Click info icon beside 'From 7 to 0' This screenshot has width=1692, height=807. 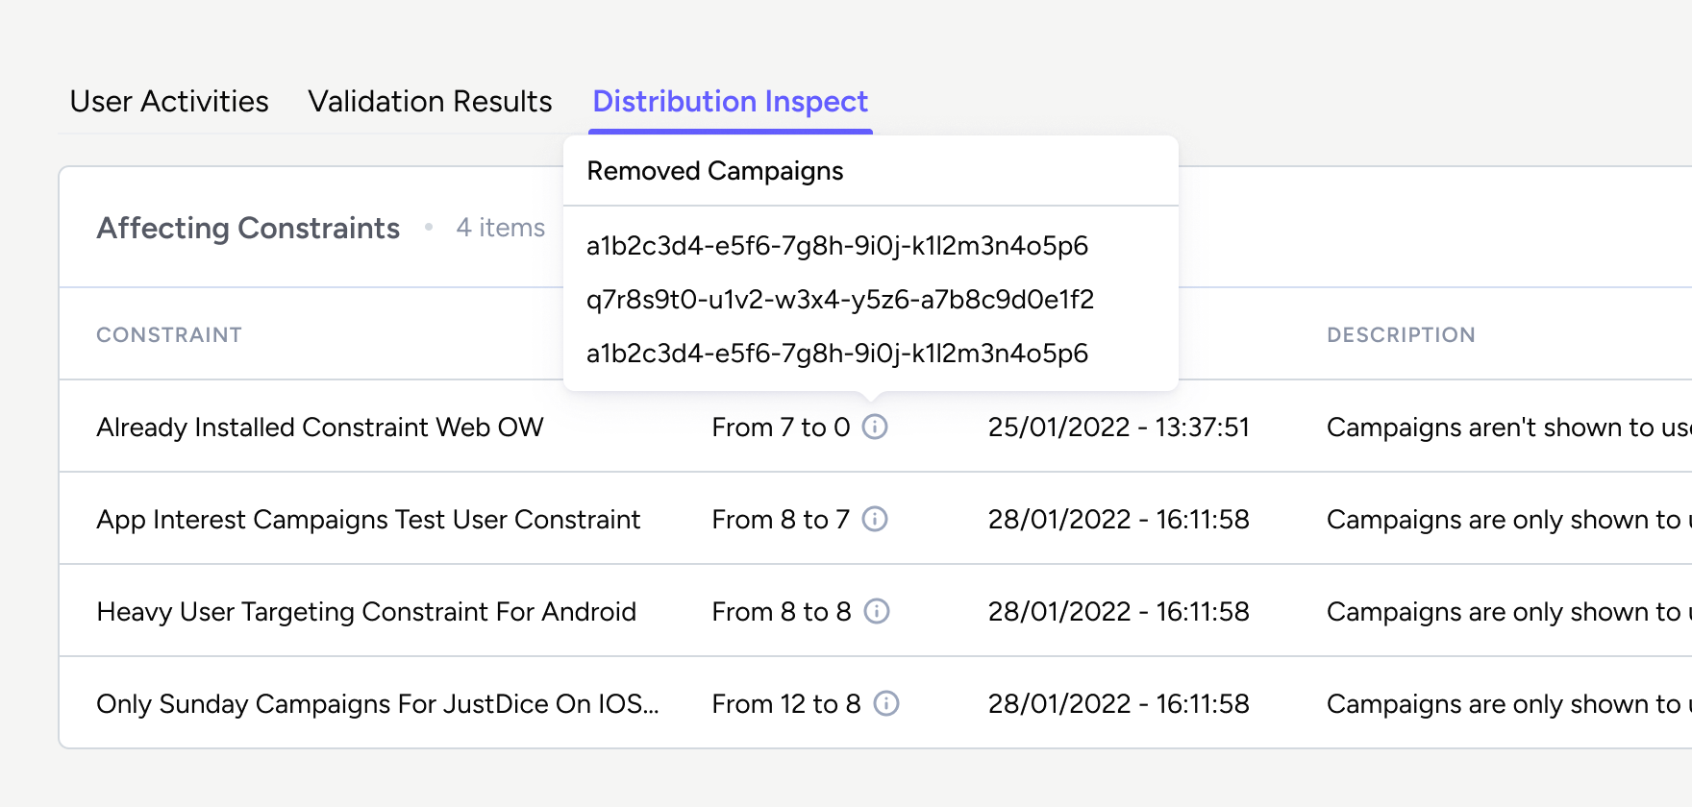874,427
